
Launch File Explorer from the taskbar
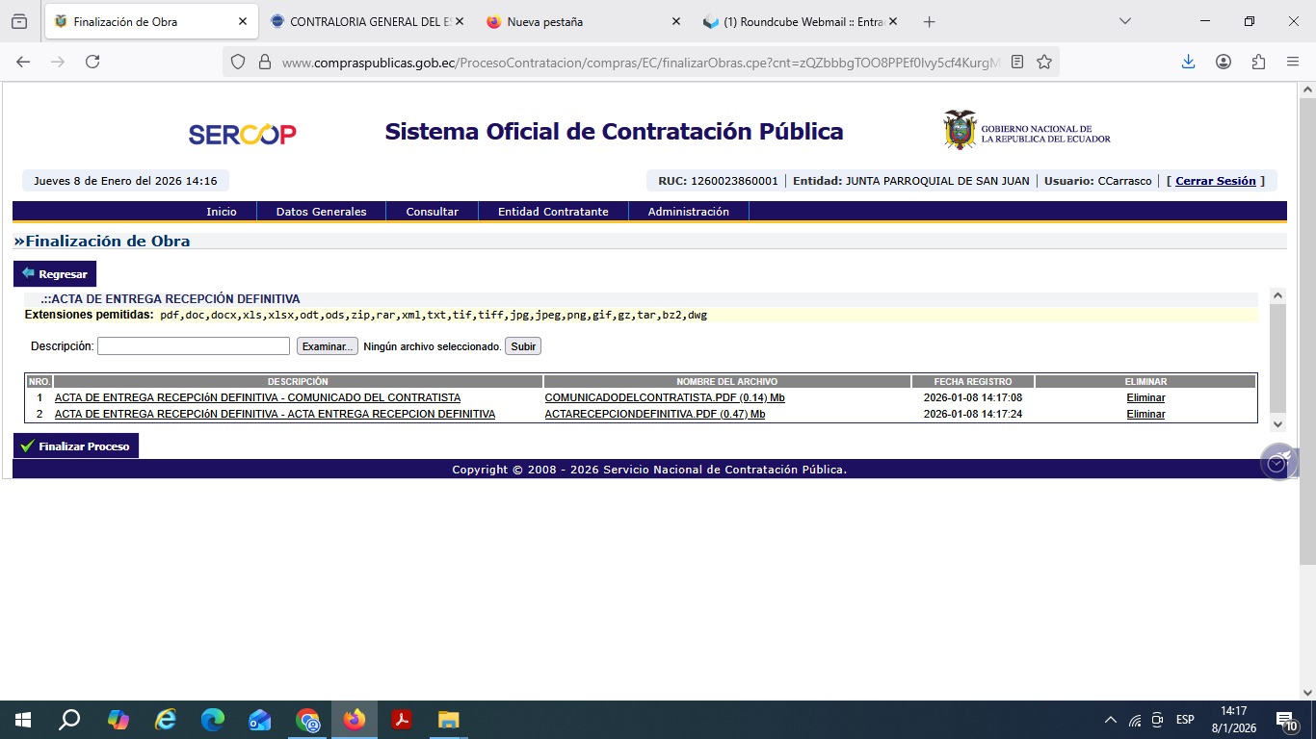(x=449, y=720)
